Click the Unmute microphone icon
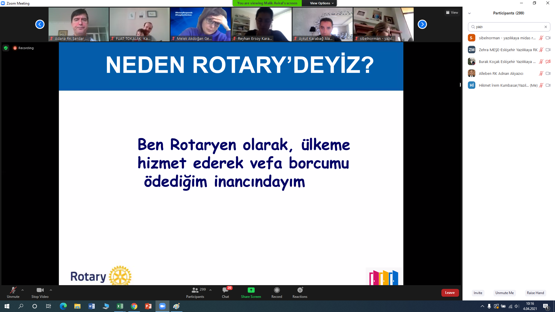Image resolution: width=555 pixels, height=312 pixels. pos(13,290)
